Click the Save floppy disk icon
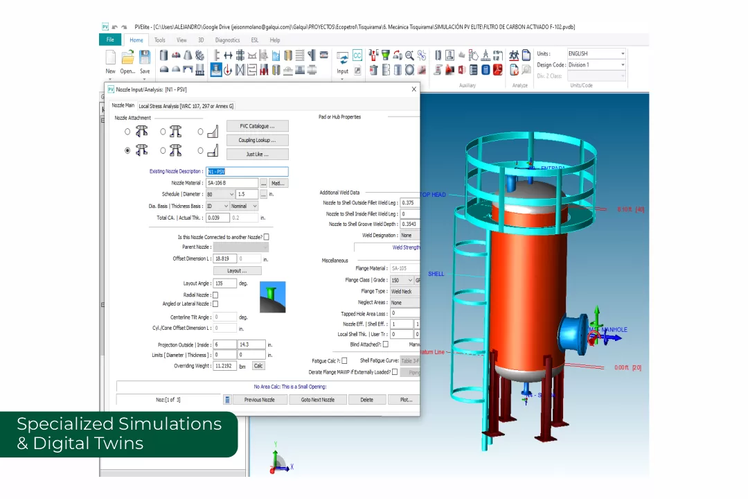This screenshot has height=499, width=748. [145, 57]
